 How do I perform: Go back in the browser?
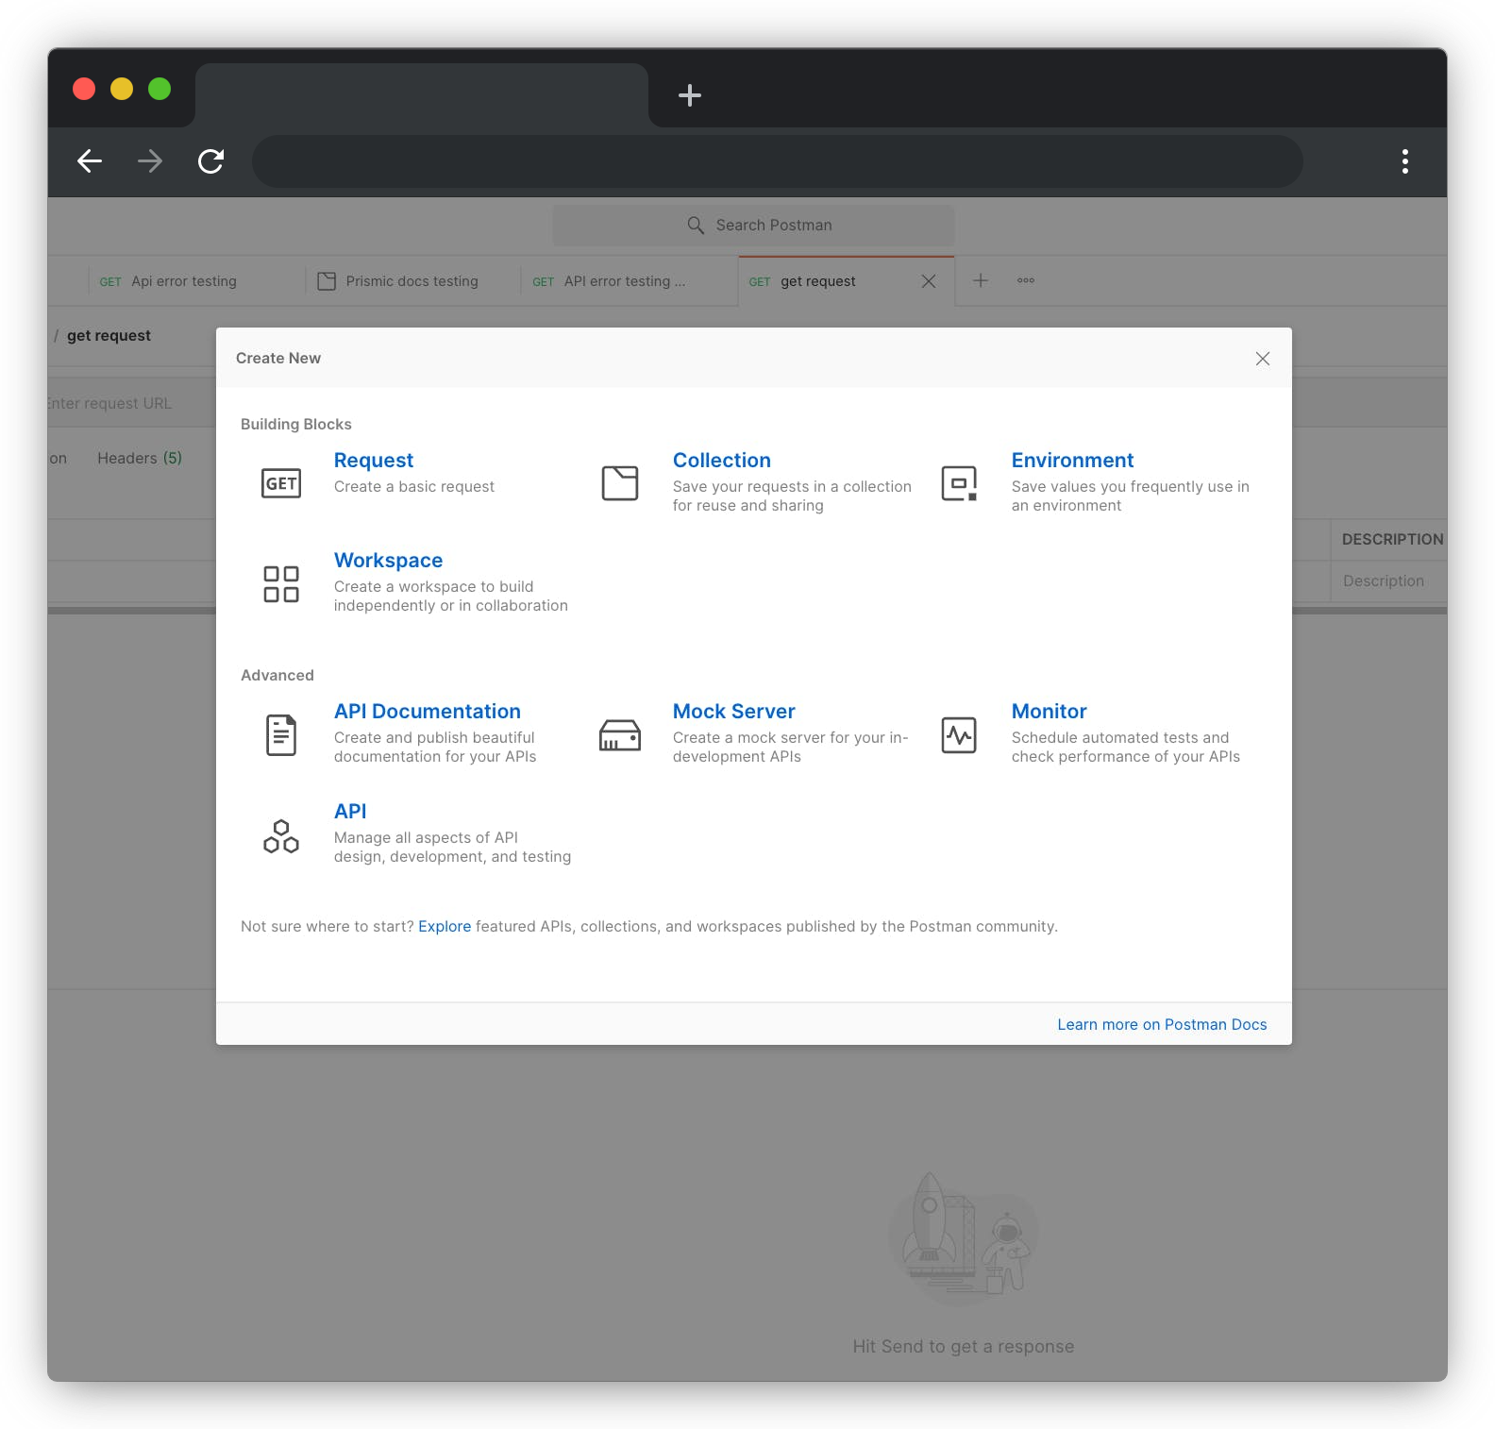point(90,161)
